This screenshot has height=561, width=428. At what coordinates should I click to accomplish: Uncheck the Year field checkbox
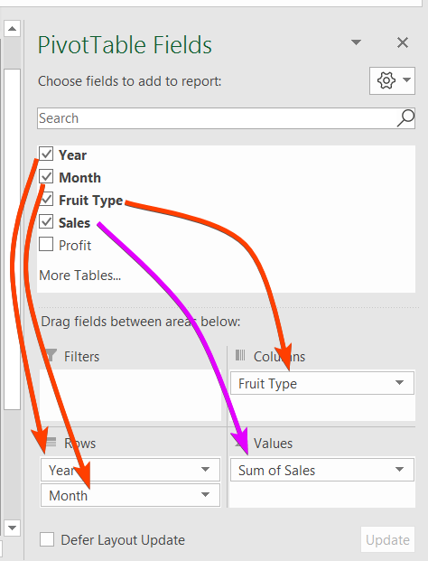tap(46, 154)
